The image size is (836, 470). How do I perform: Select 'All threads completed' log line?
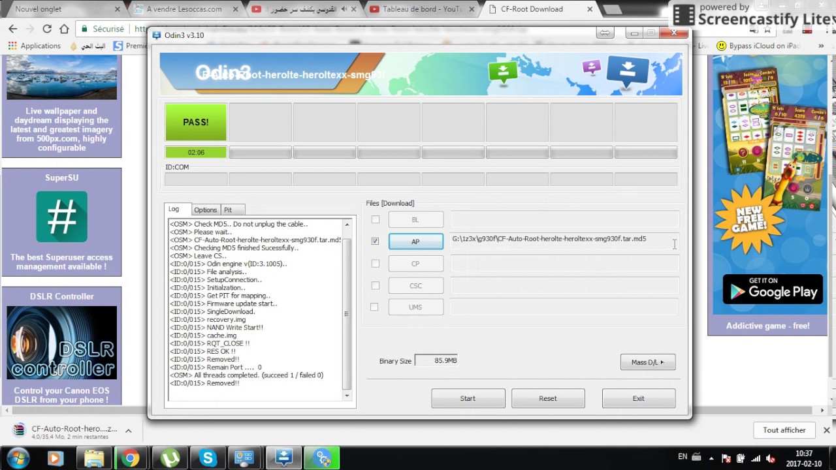tap(247, 375)
